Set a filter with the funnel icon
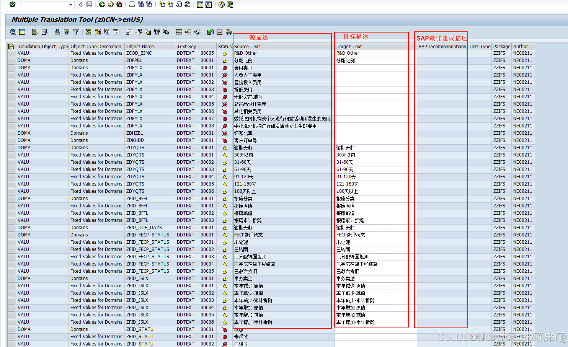568x347 pixels. [76, 32]
